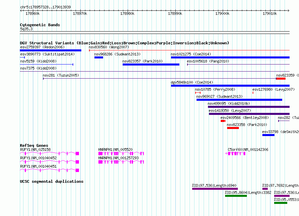The image size is (299, 216).
Task: Click the DGV Structural Variants track title
Action: [x=125, y=43]
